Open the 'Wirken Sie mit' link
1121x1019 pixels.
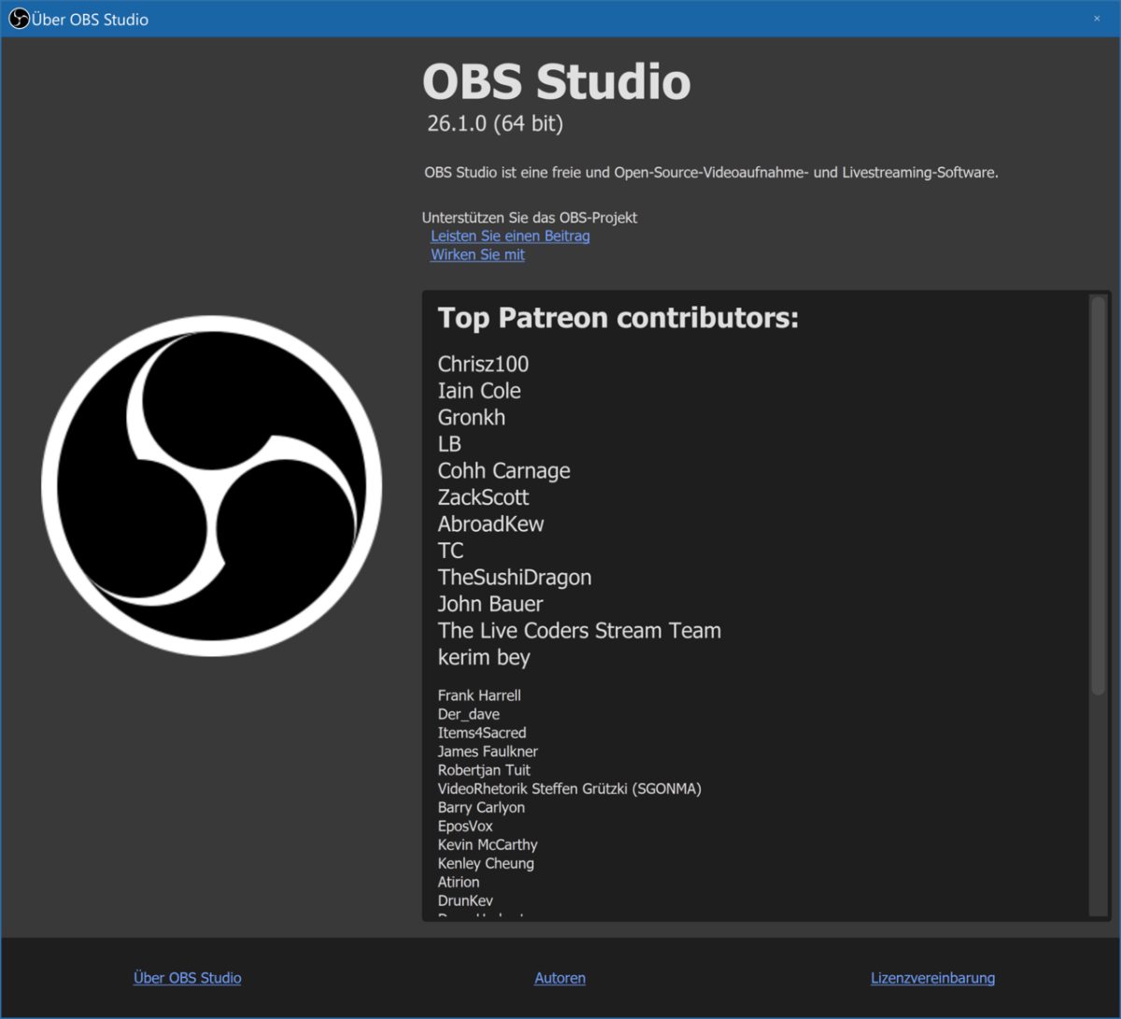[x=477, y=254]
